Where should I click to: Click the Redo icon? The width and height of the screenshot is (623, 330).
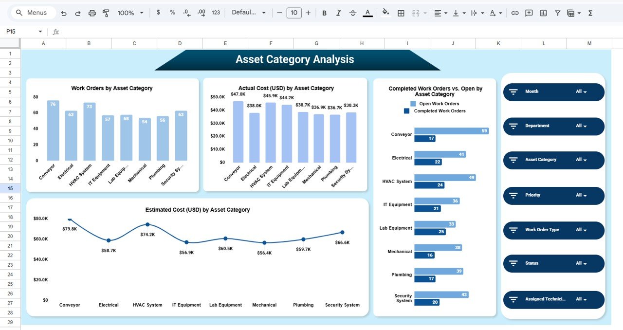click(77, 13)
